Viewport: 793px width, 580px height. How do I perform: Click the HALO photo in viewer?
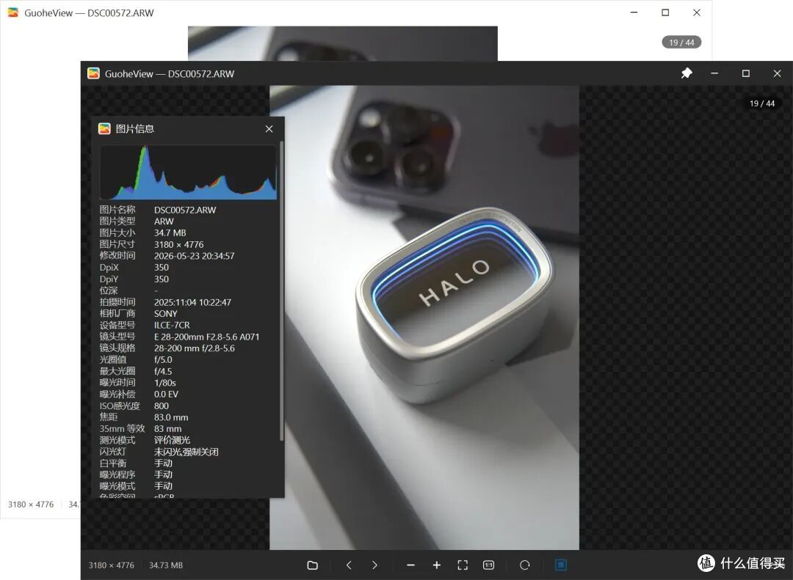[424, 317]
